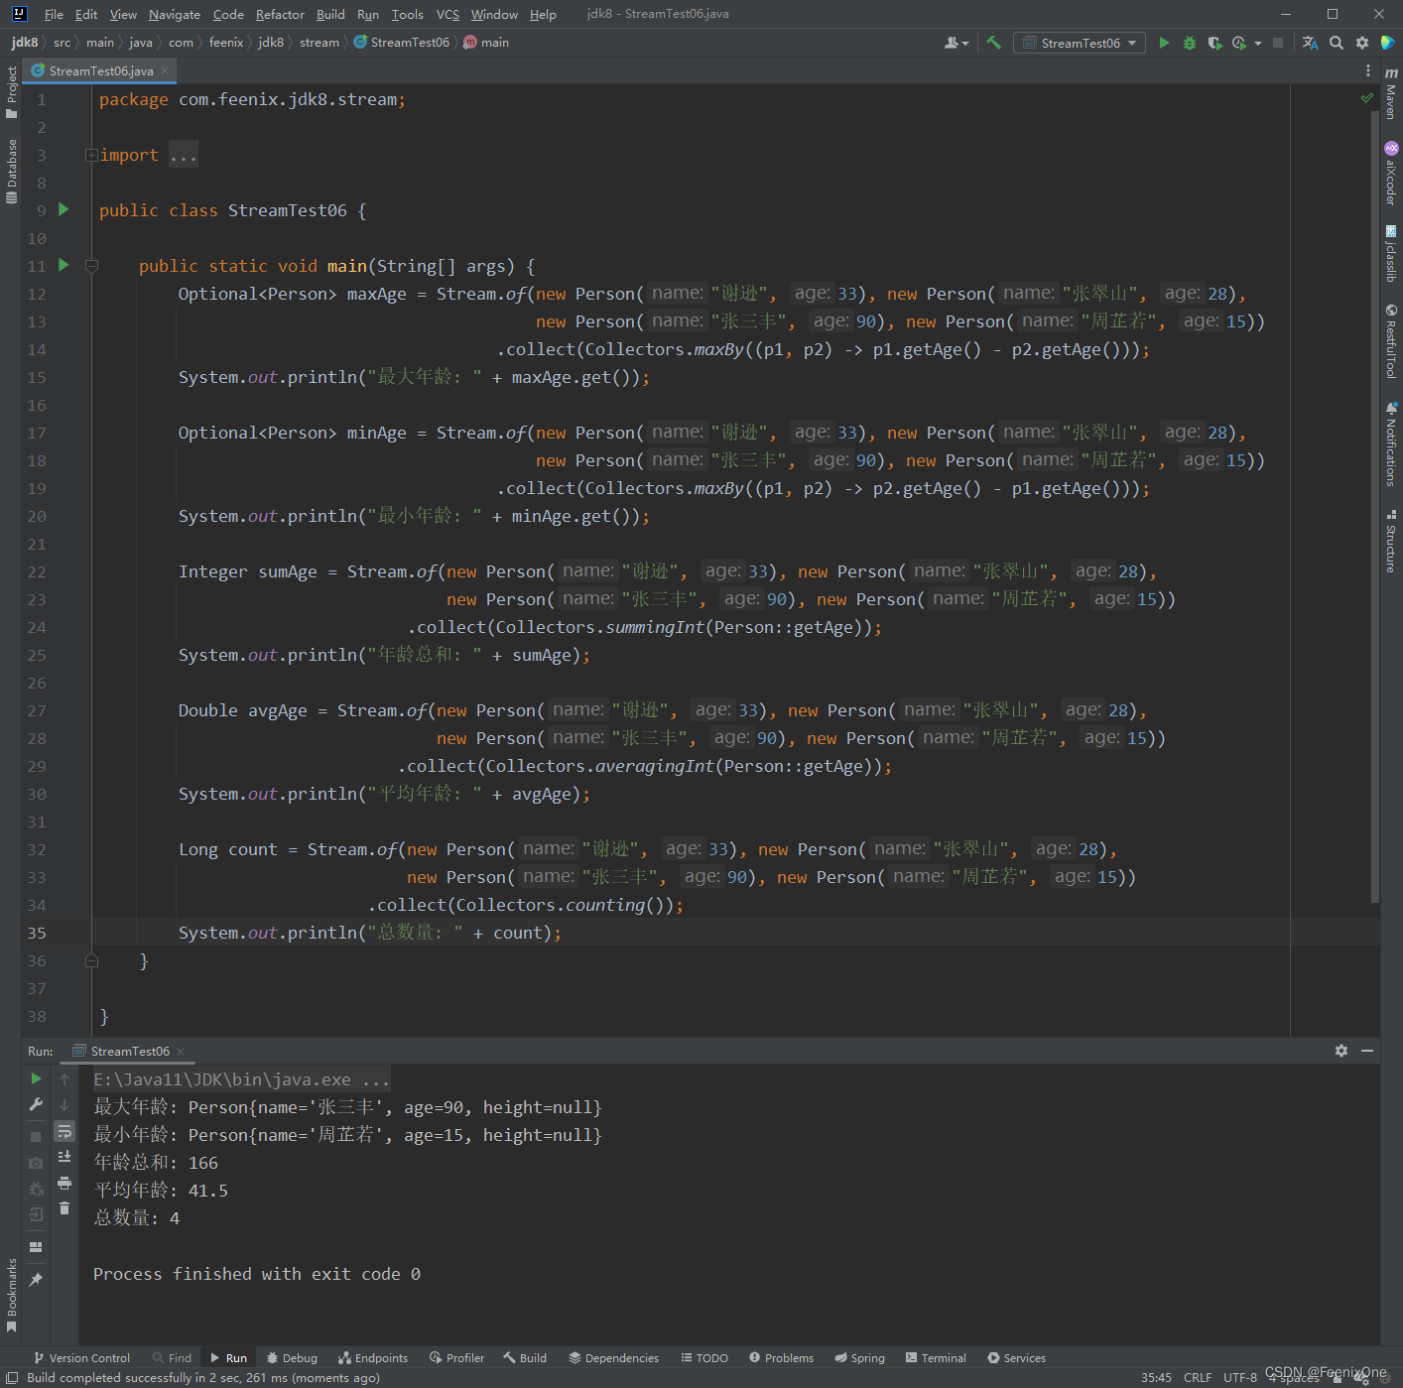Open IDE settings gear in top toolbar
The image size is (1403, 1388).
[x=1362, y=43]
